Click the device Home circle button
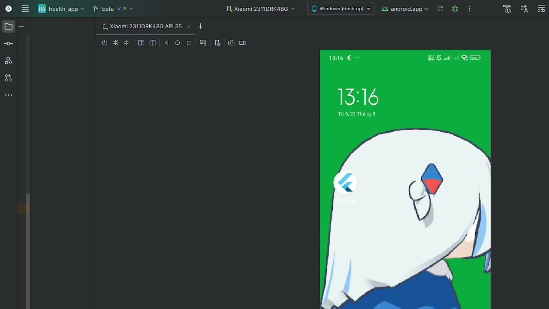The height and width of the screenshot is (309, 549). pyautogui.click(x=178, y=42)
